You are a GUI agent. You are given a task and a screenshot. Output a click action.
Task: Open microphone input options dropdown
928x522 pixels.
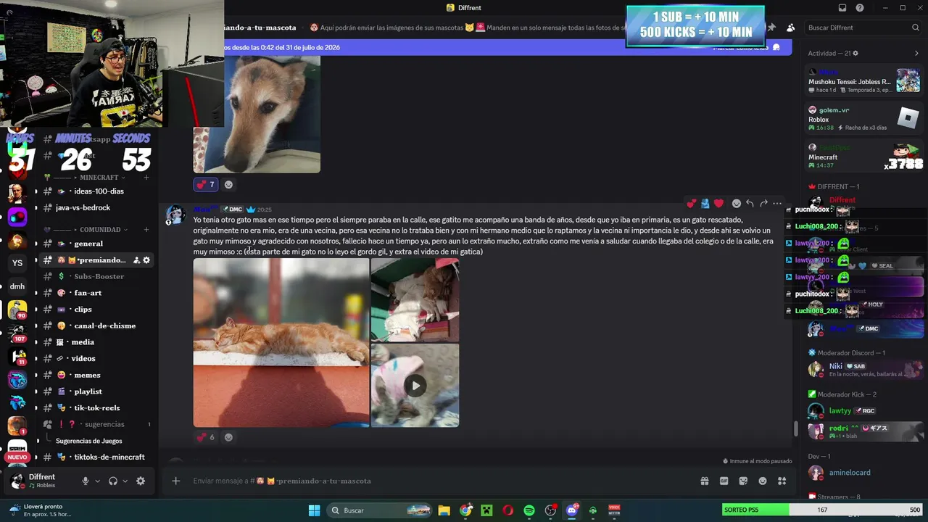click(97, 481)
